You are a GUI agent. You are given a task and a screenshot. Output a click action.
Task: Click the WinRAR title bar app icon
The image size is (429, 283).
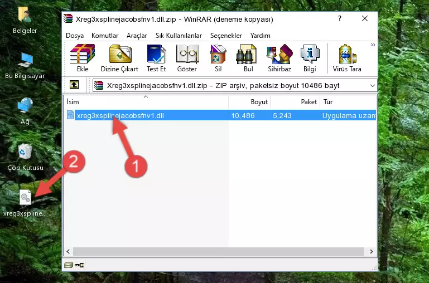click(68, 19)
